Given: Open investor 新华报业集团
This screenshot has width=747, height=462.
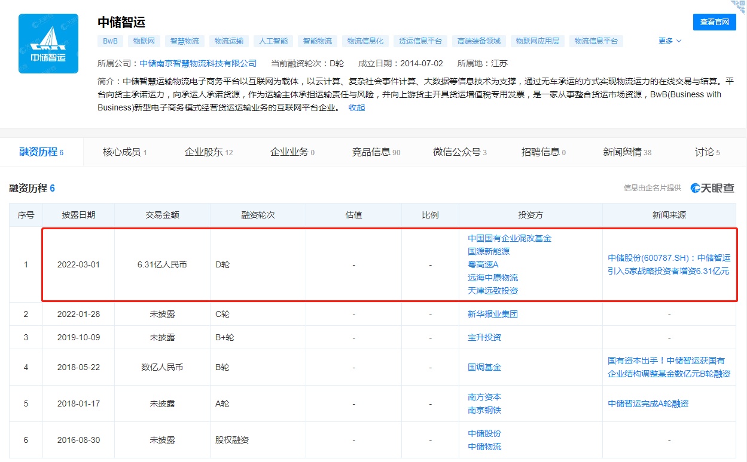Looking at the screenshot, I should tap(493, 314).
